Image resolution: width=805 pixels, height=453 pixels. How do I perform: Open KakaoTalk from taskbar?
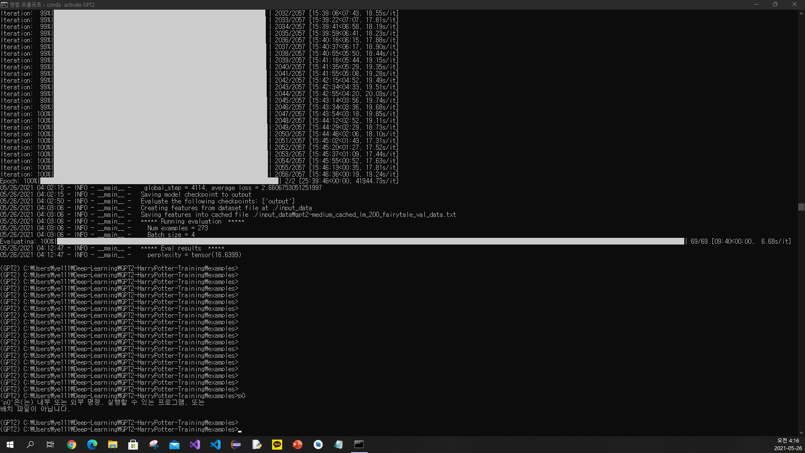coord(277,445)
